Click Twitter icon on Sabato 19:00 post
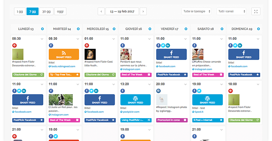Viewport: 272px width, 141px height. (199, 91)
